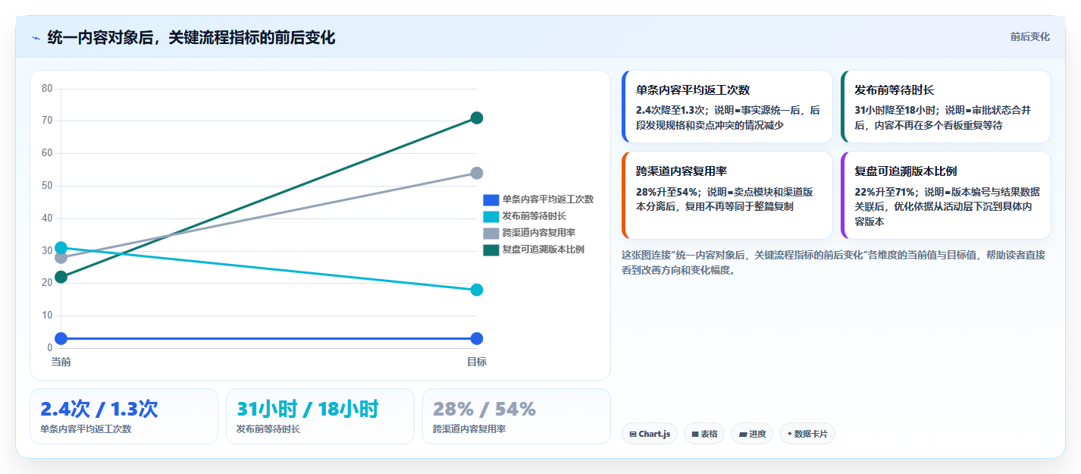
Task: Click the icon inside 表格 tag
Action: 695,435
